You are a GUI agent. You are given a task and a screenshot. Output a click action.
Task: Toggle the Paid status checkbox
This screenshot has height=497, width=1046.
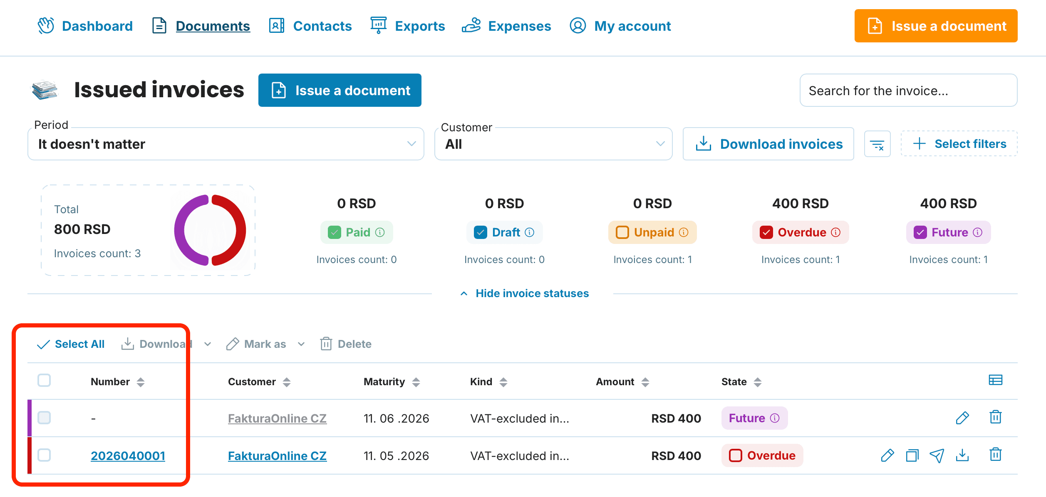[x=335, y=232]
